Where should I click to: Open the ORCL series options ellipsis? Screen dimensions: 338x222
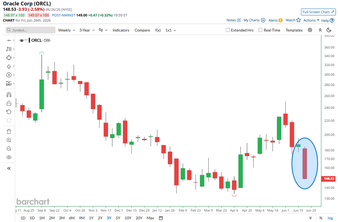pos(27,40)
